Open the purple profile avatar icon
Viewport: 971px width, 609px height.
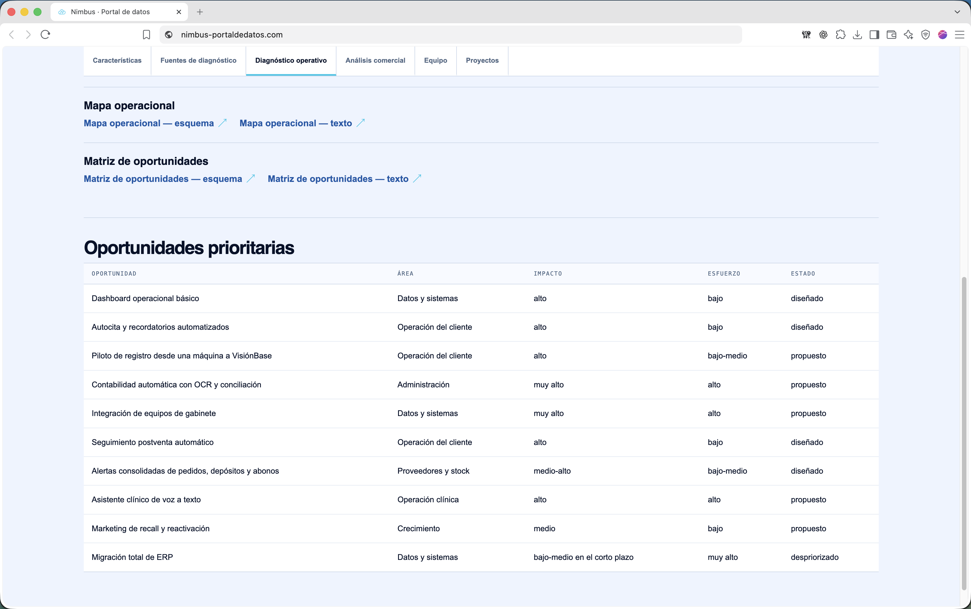coord(942,35)
